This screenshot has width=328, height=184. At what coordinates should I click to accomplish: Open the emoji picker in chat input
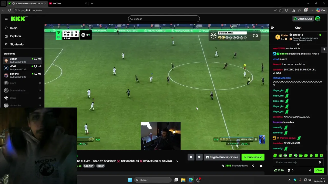[320, 163]
